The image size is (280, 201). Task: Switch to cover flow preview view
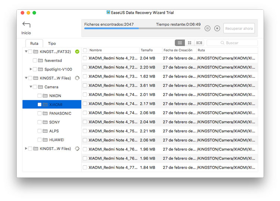(199, 43)
